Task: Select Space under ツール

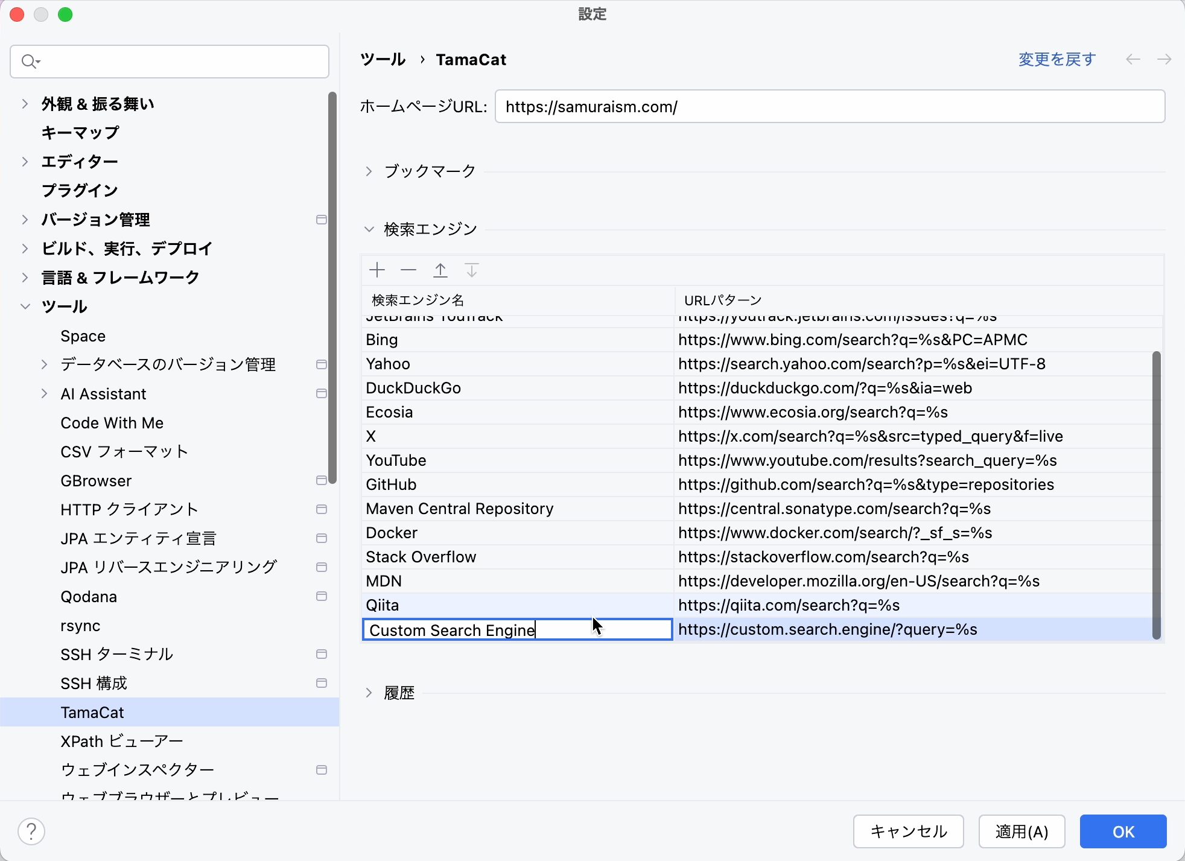Action: [83, 335]
